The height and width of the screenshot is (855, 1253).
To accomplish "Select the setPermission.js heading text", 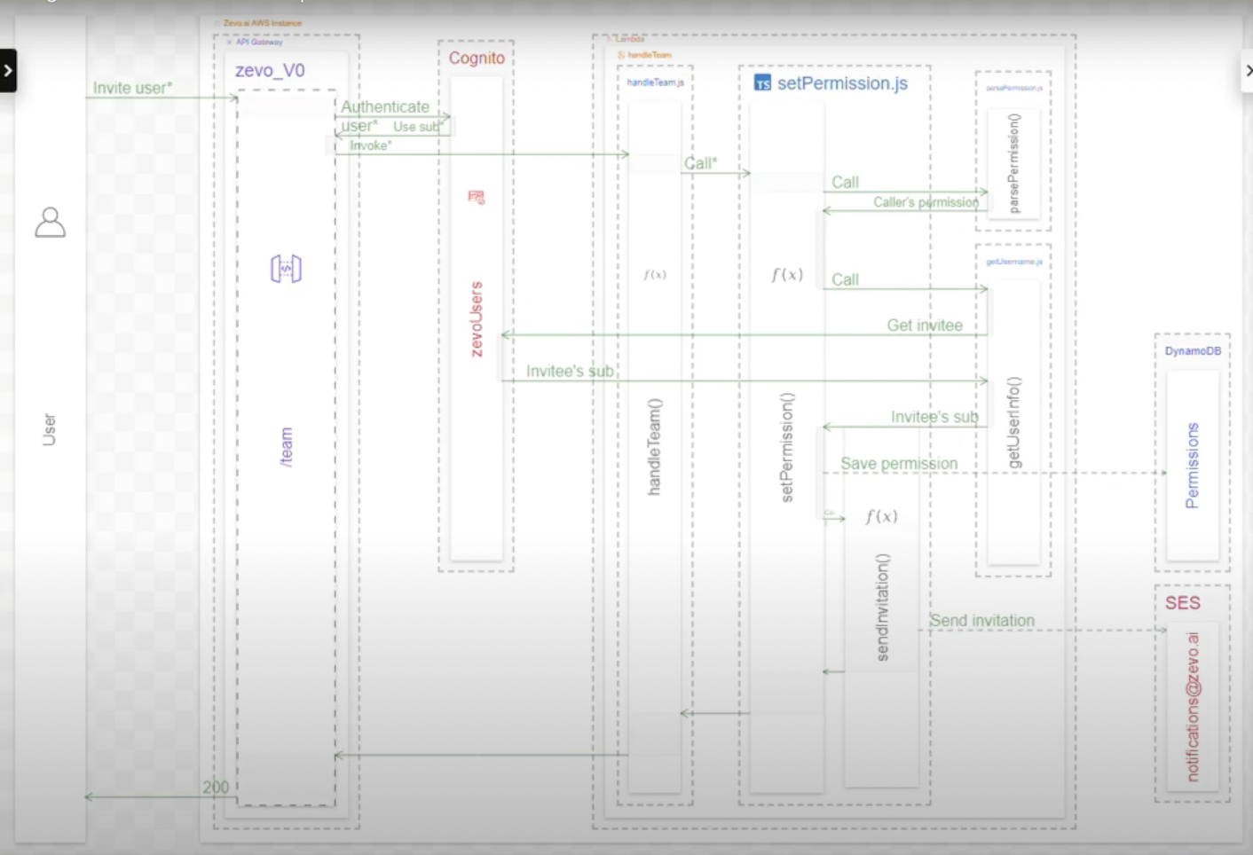I will pyautogui.click(x=842, y=83).
